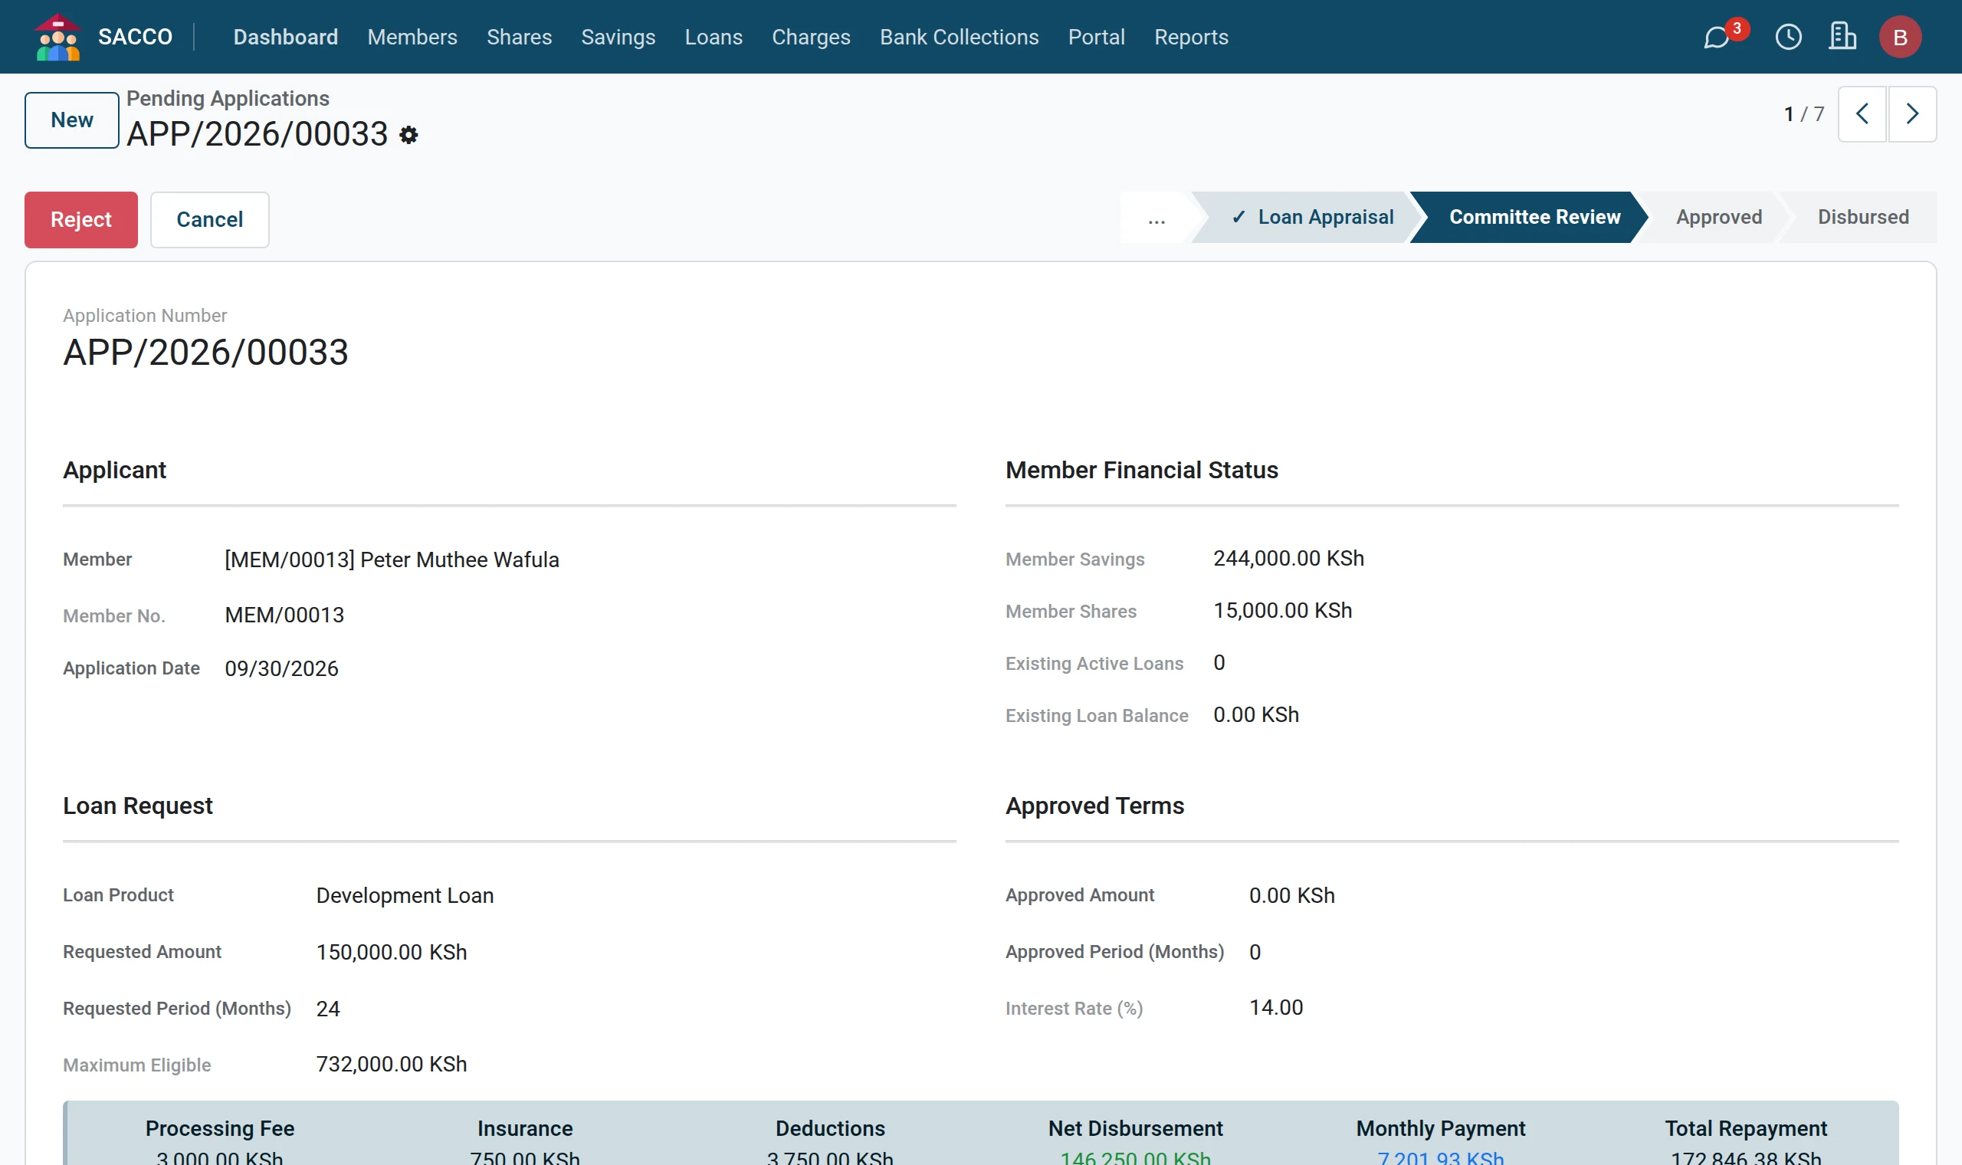Click the SACCO app logo icon

pyautogui.click(x=57, y=37)
